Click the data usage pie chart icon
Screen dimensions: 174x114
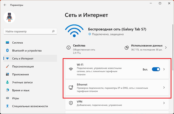[x=127, y=47]
